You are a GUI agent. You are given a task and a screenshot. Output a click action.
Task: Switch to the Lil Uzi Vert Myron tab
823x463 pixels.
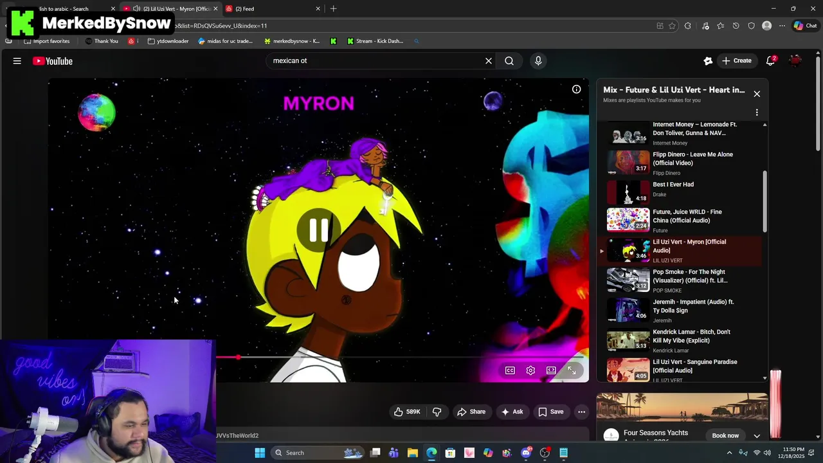[x=170, y=9]
